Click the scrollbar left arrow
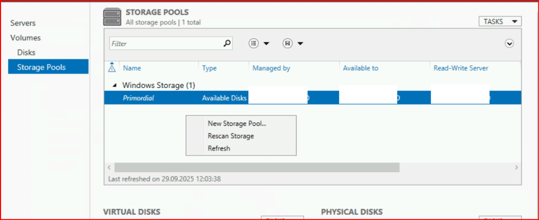This screenshot has width=539, height=220. pyautogui.click(x=110, y=167)
